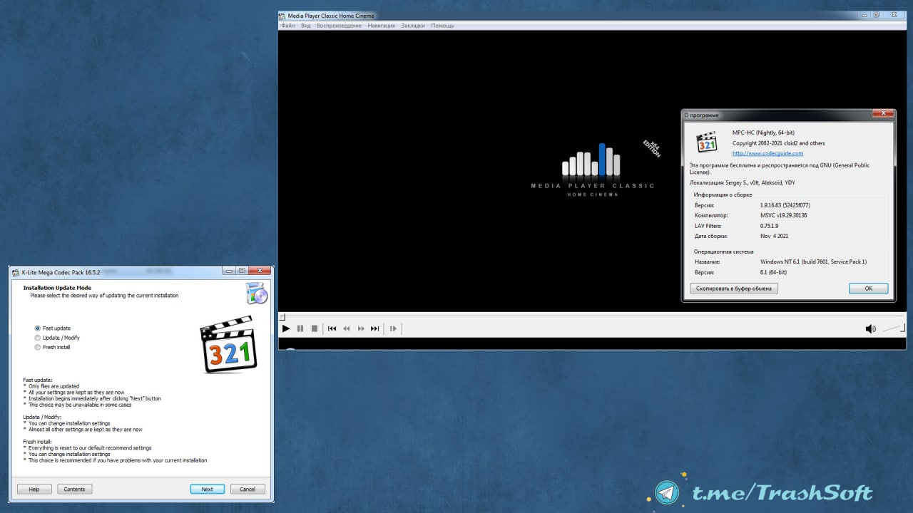Click the LAV Filters value 0.75.1.9
Viewport: 913px width, 513px height.
[x=771, y=225]
